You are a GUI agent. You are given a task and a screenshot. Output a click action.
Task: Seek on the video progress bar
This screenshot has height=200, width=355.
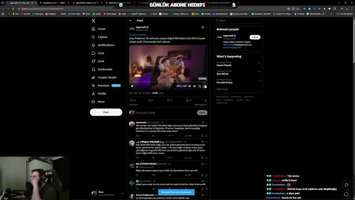[x=168, y=82]
